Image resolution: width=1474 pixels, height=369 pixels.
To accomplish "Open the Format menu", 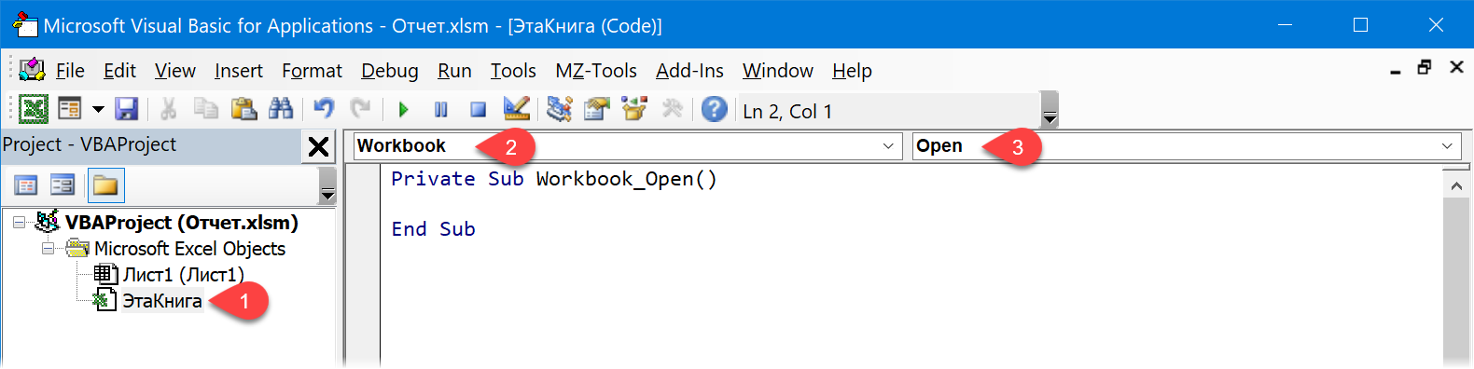I will coord(312,71).
